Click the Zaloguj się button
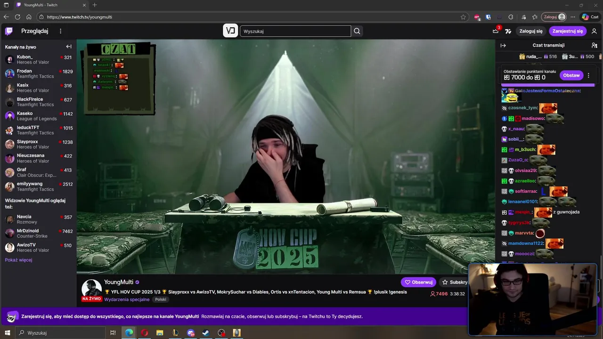This screenshot has width=603, height=339. click(531, 31)
